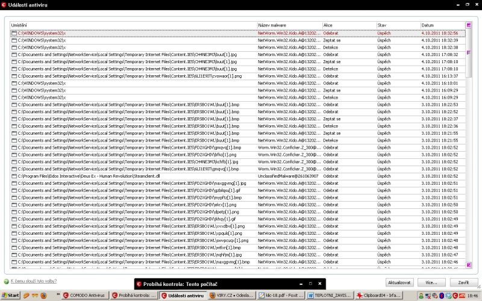The image size is (482, 301).
Task: Click the row icon beside bfko[1].png
Action: point(14,155)
